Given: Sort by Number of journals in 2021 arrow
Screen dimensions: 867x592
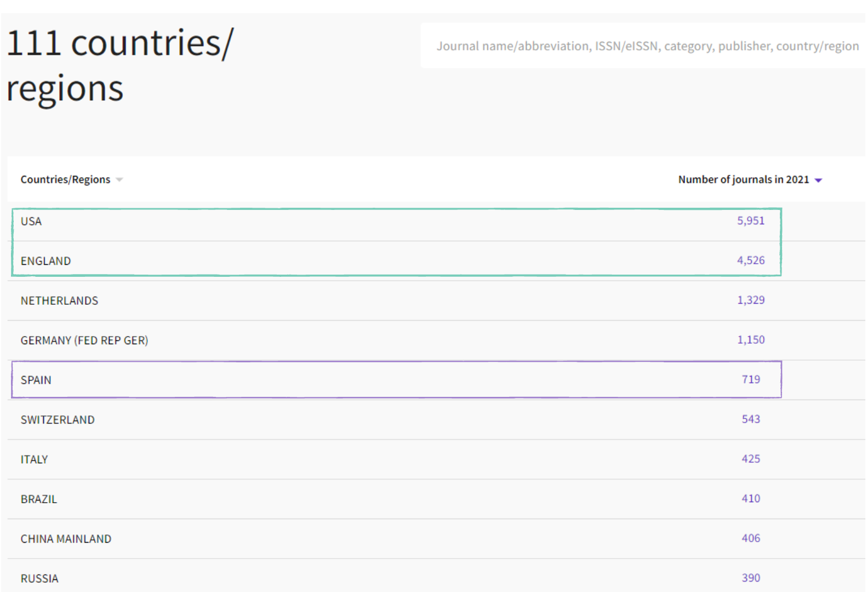Looking at the screenshot, I should tap(818, 180).
